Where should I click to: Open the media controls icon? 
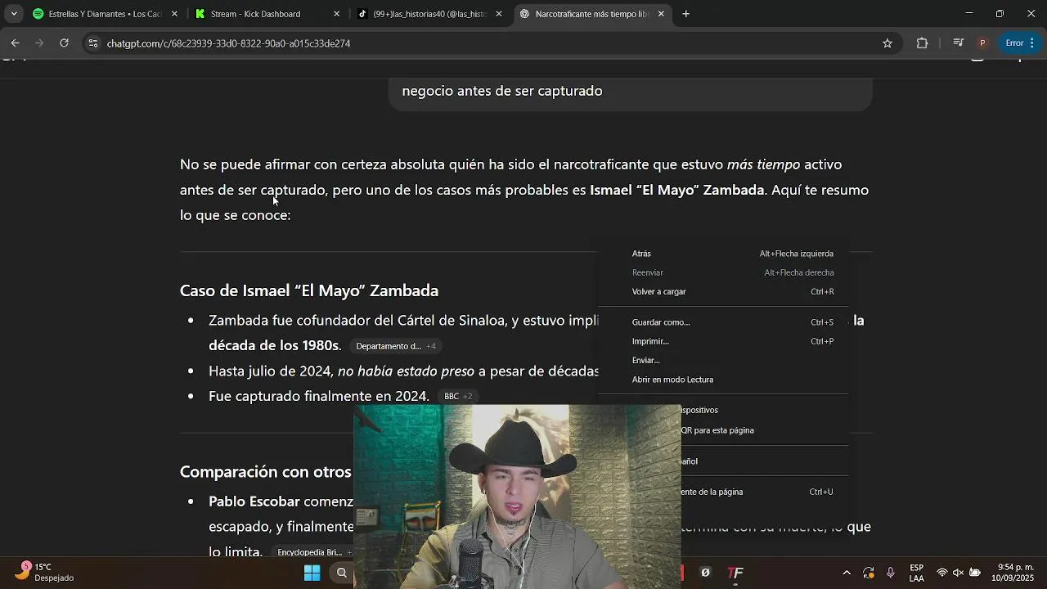pos(958,43)
